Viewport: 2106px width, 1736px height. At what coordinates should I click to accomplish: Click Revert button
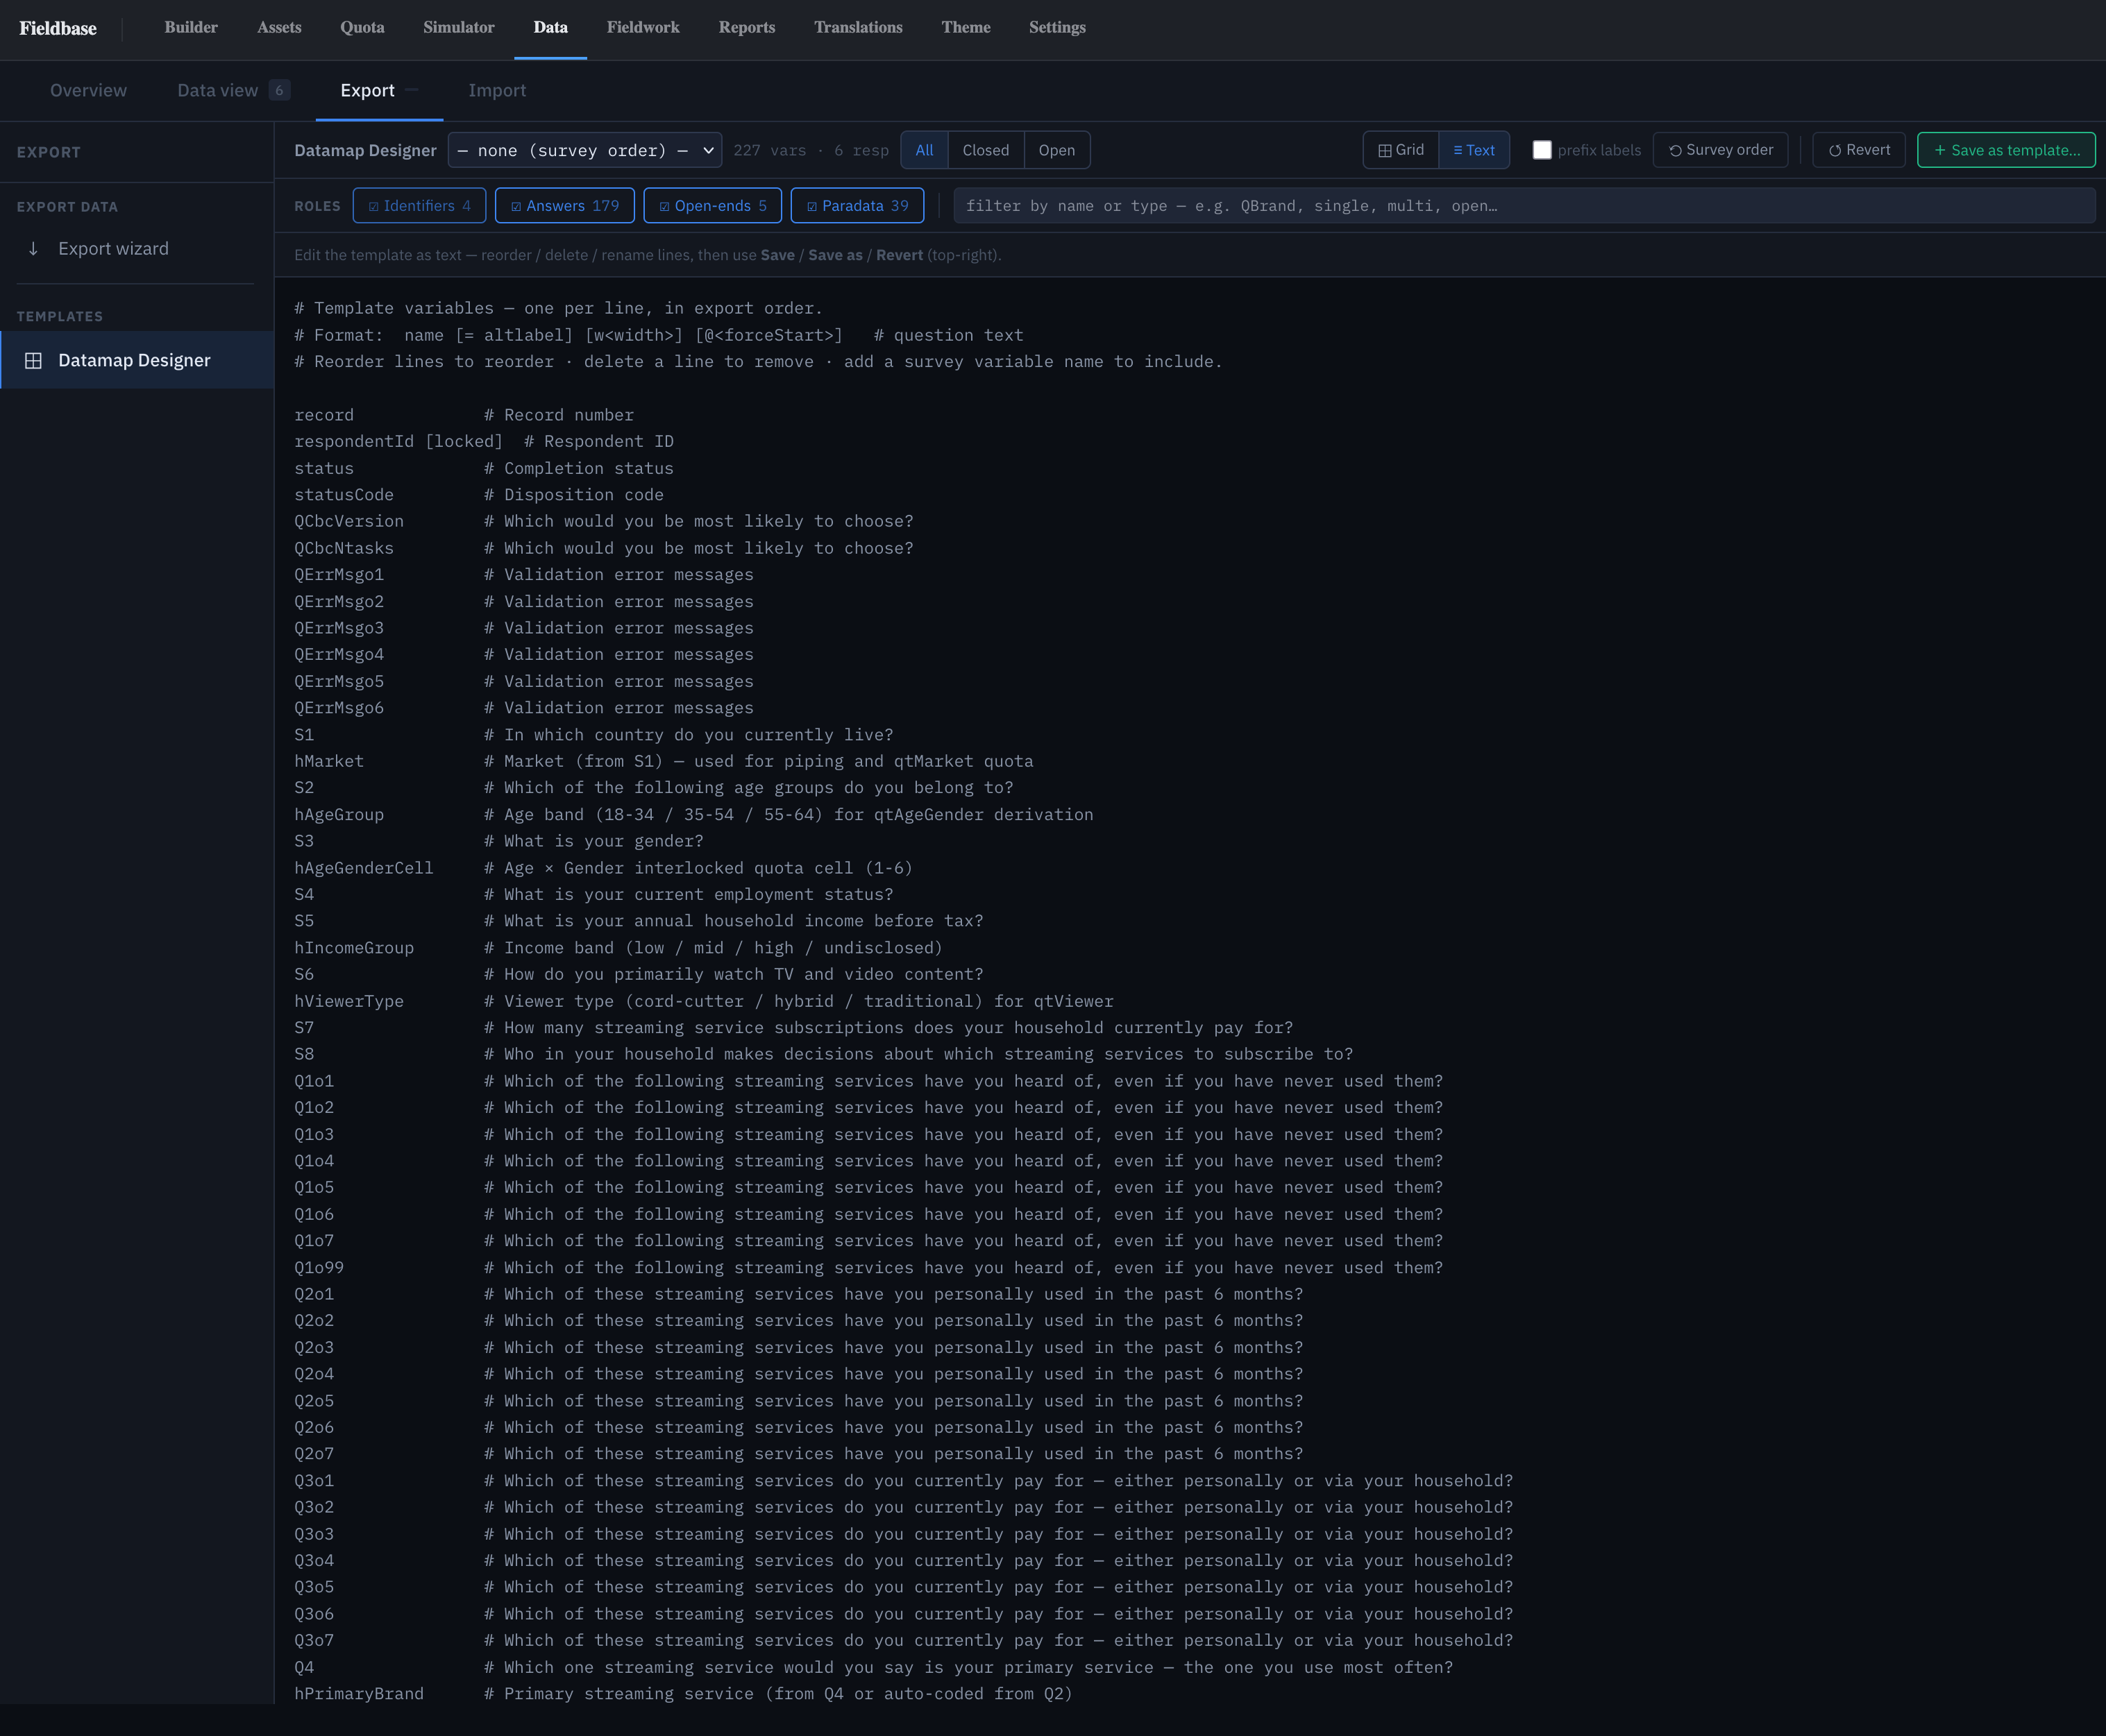coord(1859,150)
